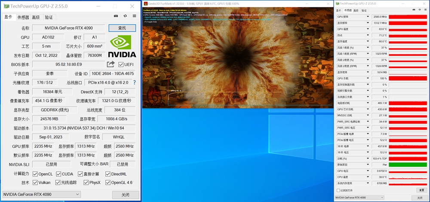Click the 设备 ID field 10DE 2684
The image size is (430, 202).
click(x=113, y=74)
